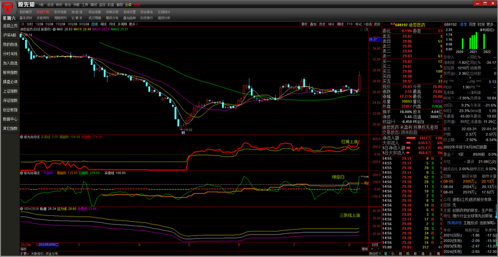Screen dimensions: 498x257
Task: Open 上证指数 in left sidebar
Action: point(10,91)
